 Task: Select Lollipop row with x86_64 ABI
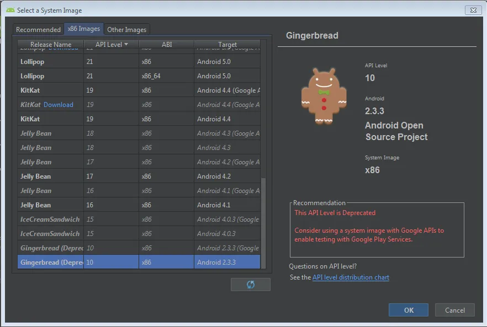(139, 76)
